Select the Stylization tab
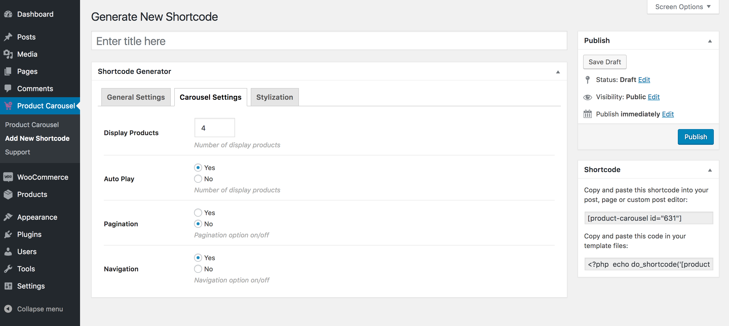This screenshot has width=729, height=326. click(274, 97)
